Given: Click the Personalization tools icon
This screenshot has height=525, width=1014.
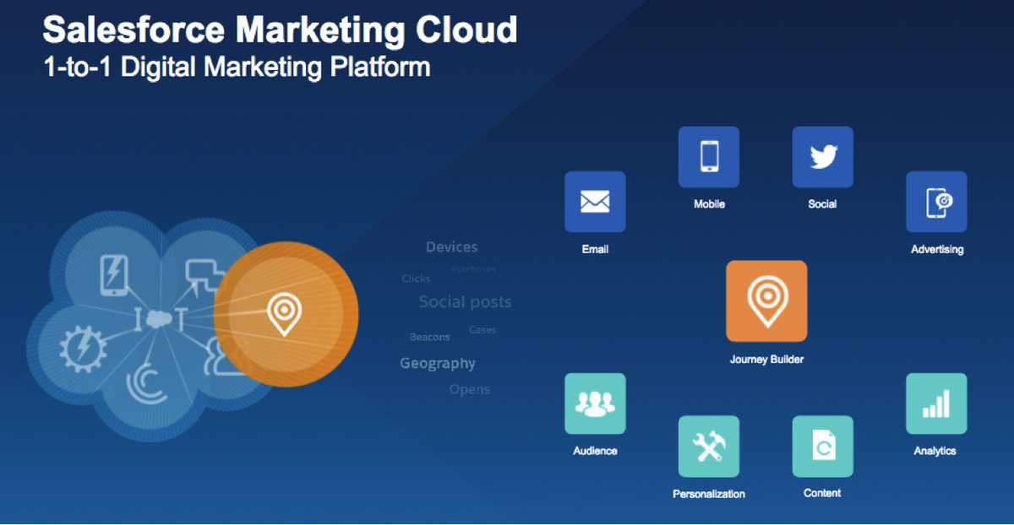Looking at the screenshot, I should click(x=709, y=447).
